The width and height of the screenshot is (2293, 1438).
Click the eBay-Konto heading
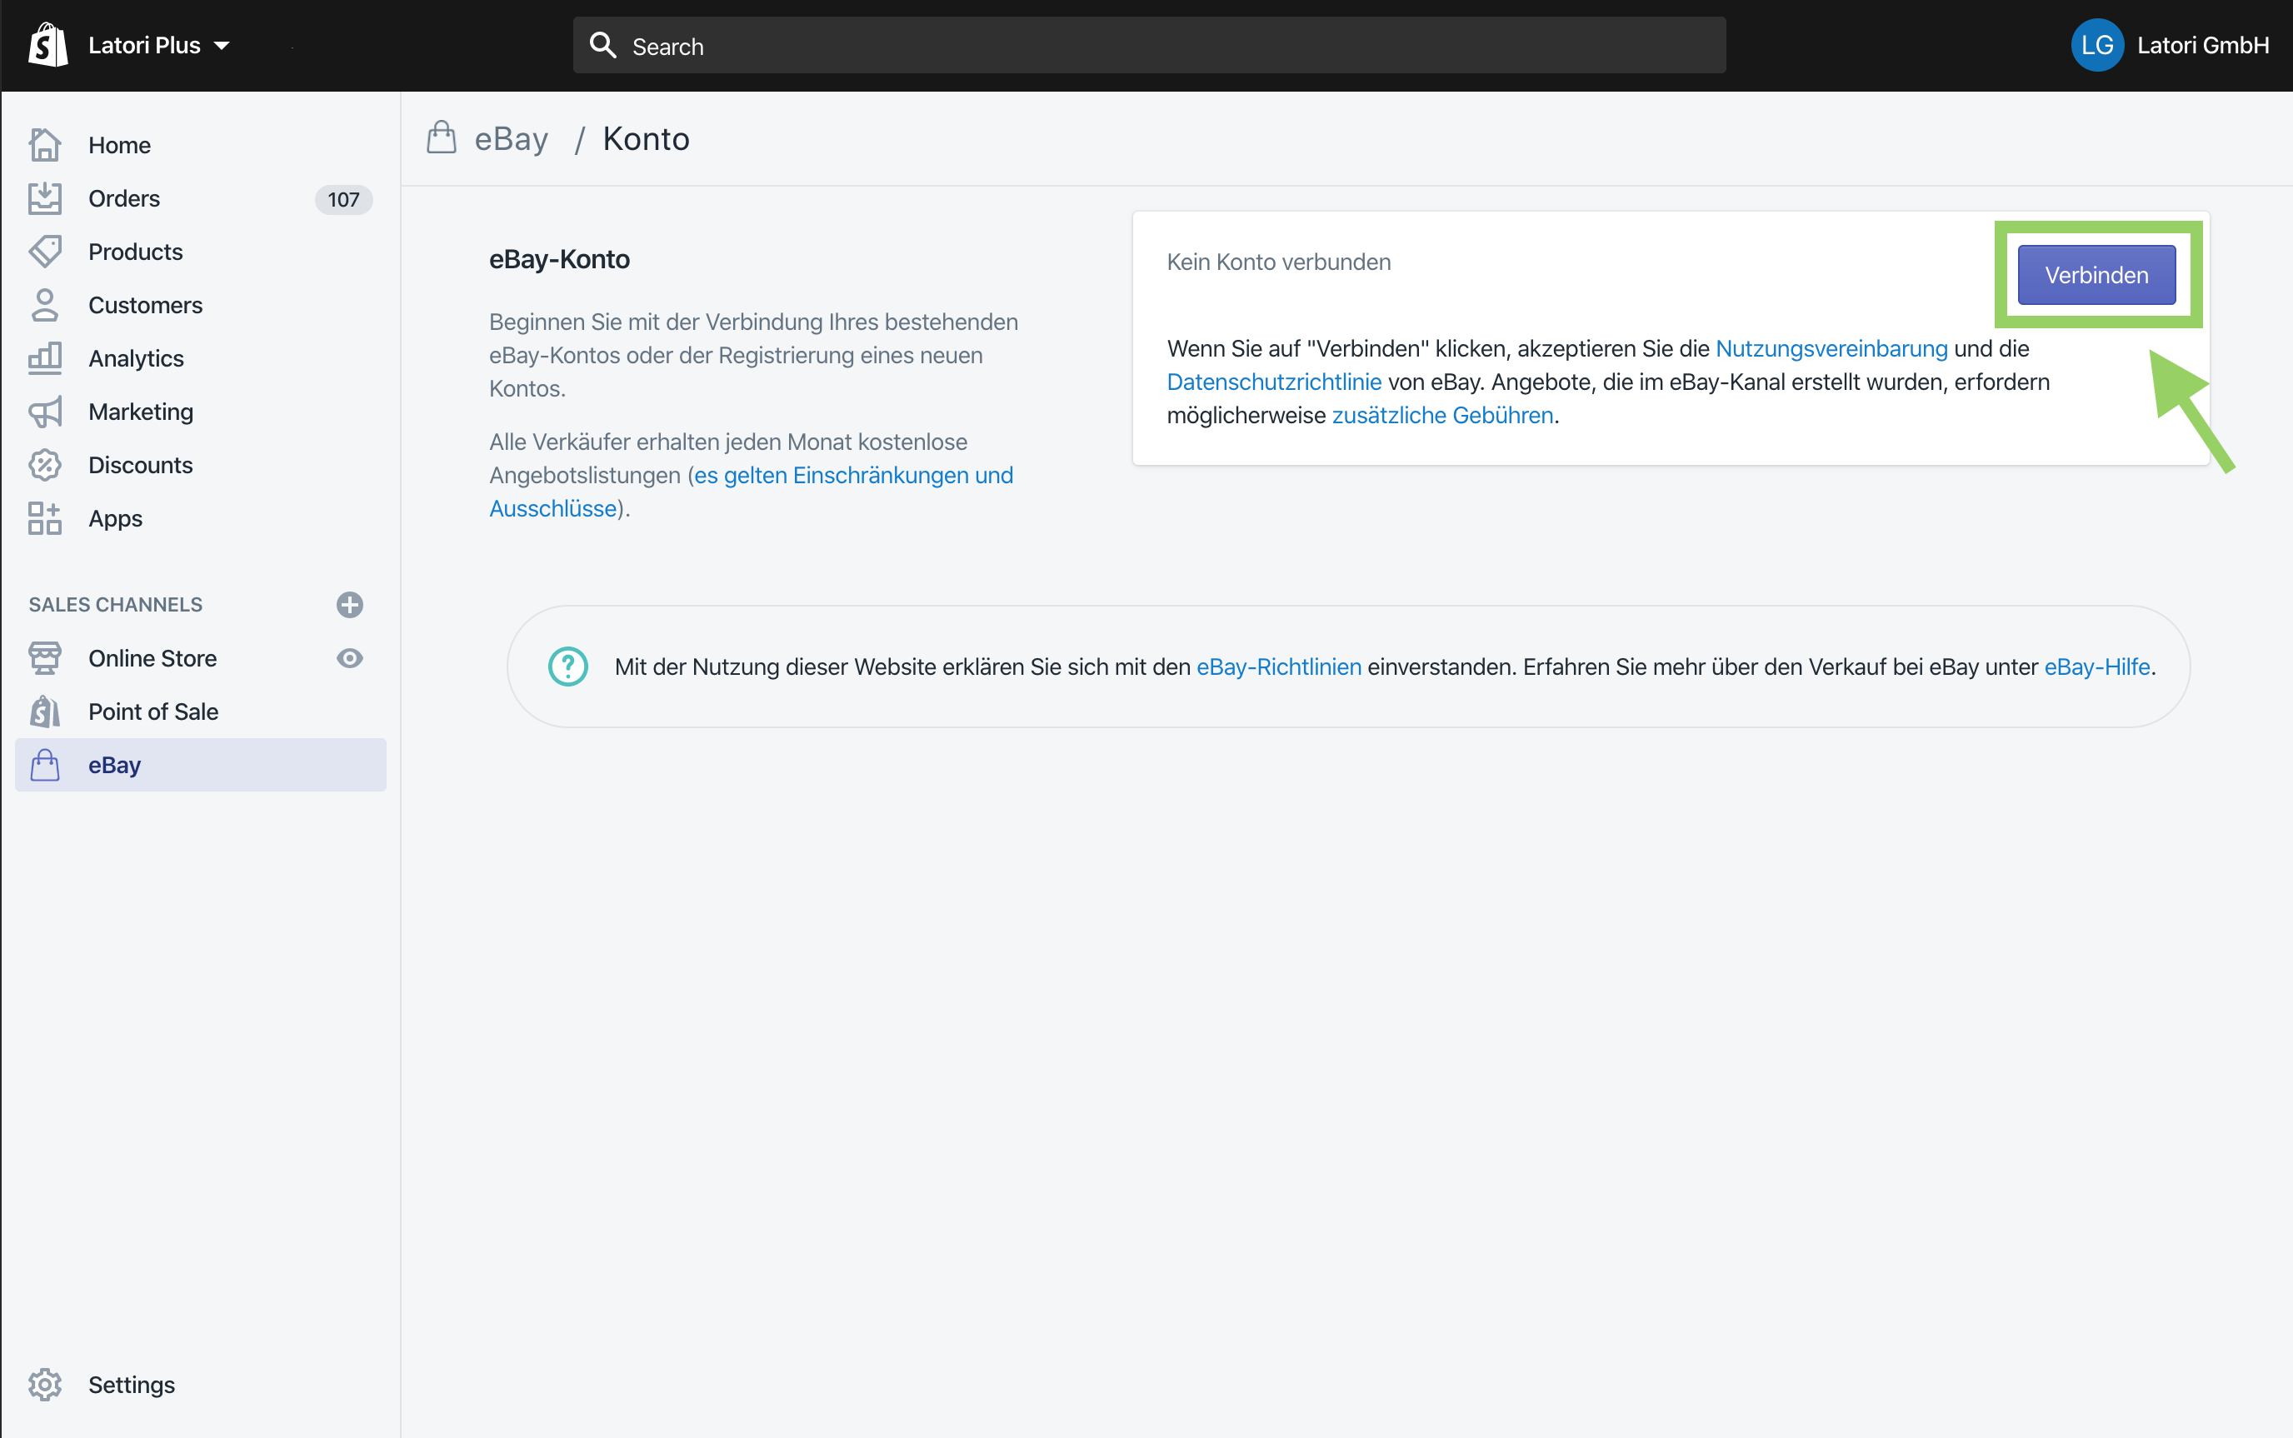559,258
